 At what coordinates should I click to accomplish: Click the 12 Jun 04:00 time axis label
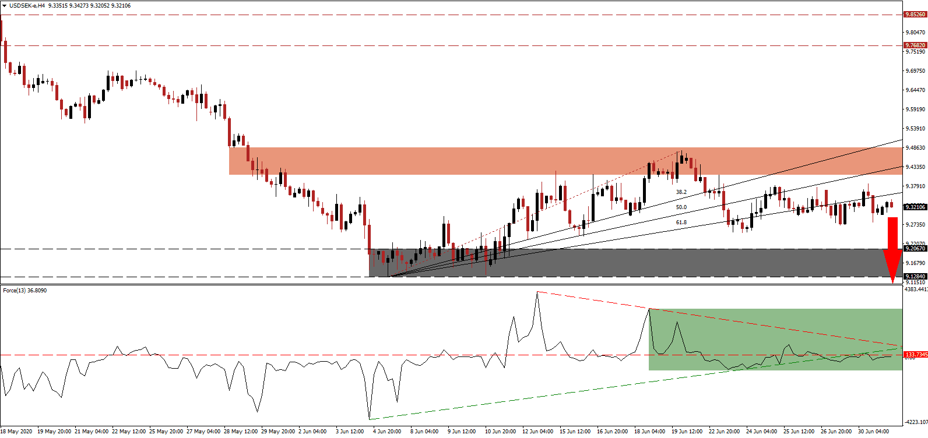pyautogui.click(x=537, y=432)
